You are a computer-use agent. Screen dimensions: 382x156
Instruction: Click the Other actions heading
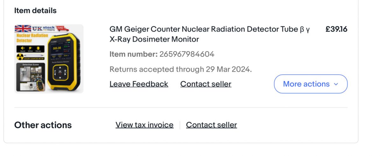pos(43,125)
